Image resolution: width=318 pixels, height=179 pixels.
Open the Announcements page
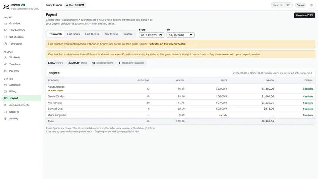coord(19,105)
